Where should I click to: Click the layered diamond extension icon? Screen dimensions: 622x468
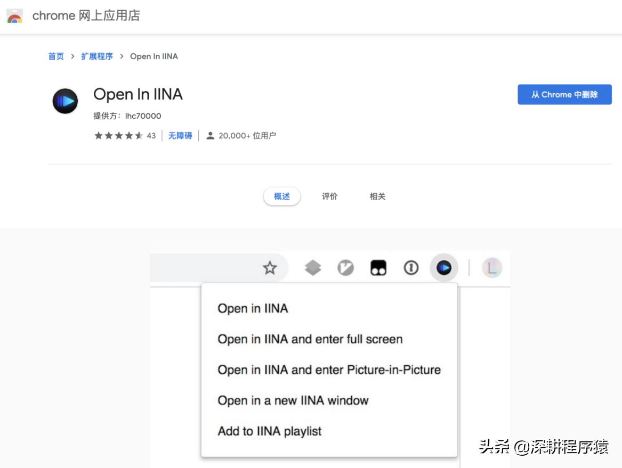click(x=312, y=268)
